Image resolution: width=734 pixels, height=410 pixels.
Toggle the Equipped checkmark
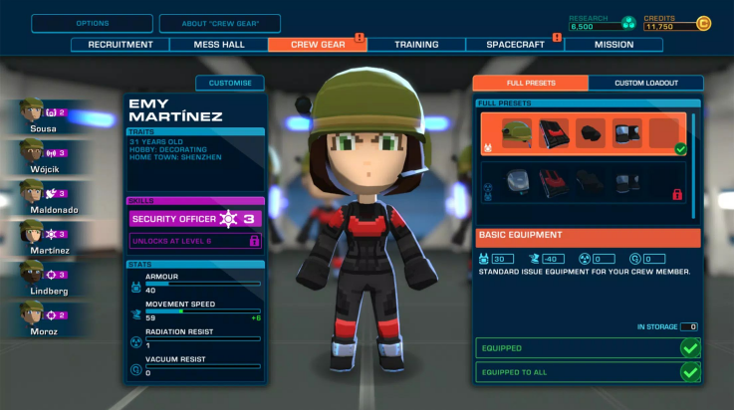[690, 348]
